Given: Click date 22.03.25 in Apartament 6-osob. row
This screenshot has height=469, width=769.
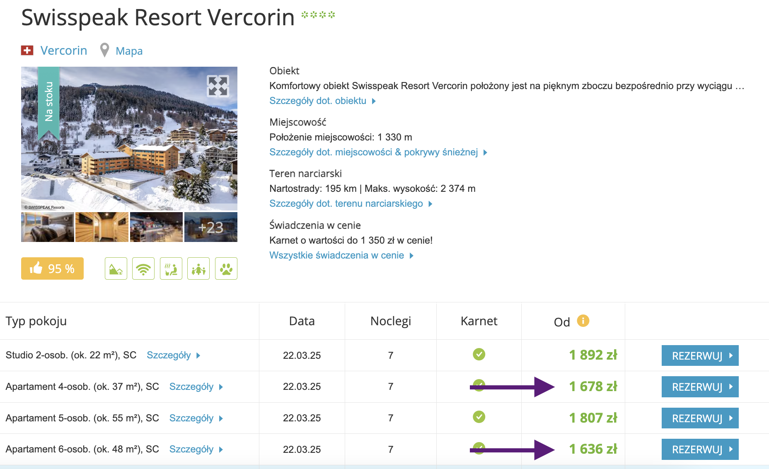Looking at the screenshot, I should click(x=302, y=450).
